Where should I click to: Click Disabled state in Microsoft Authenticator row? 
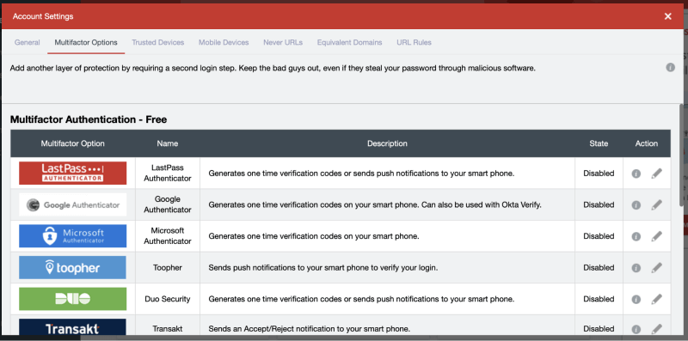pyautogui.click(x=599, y=236)
